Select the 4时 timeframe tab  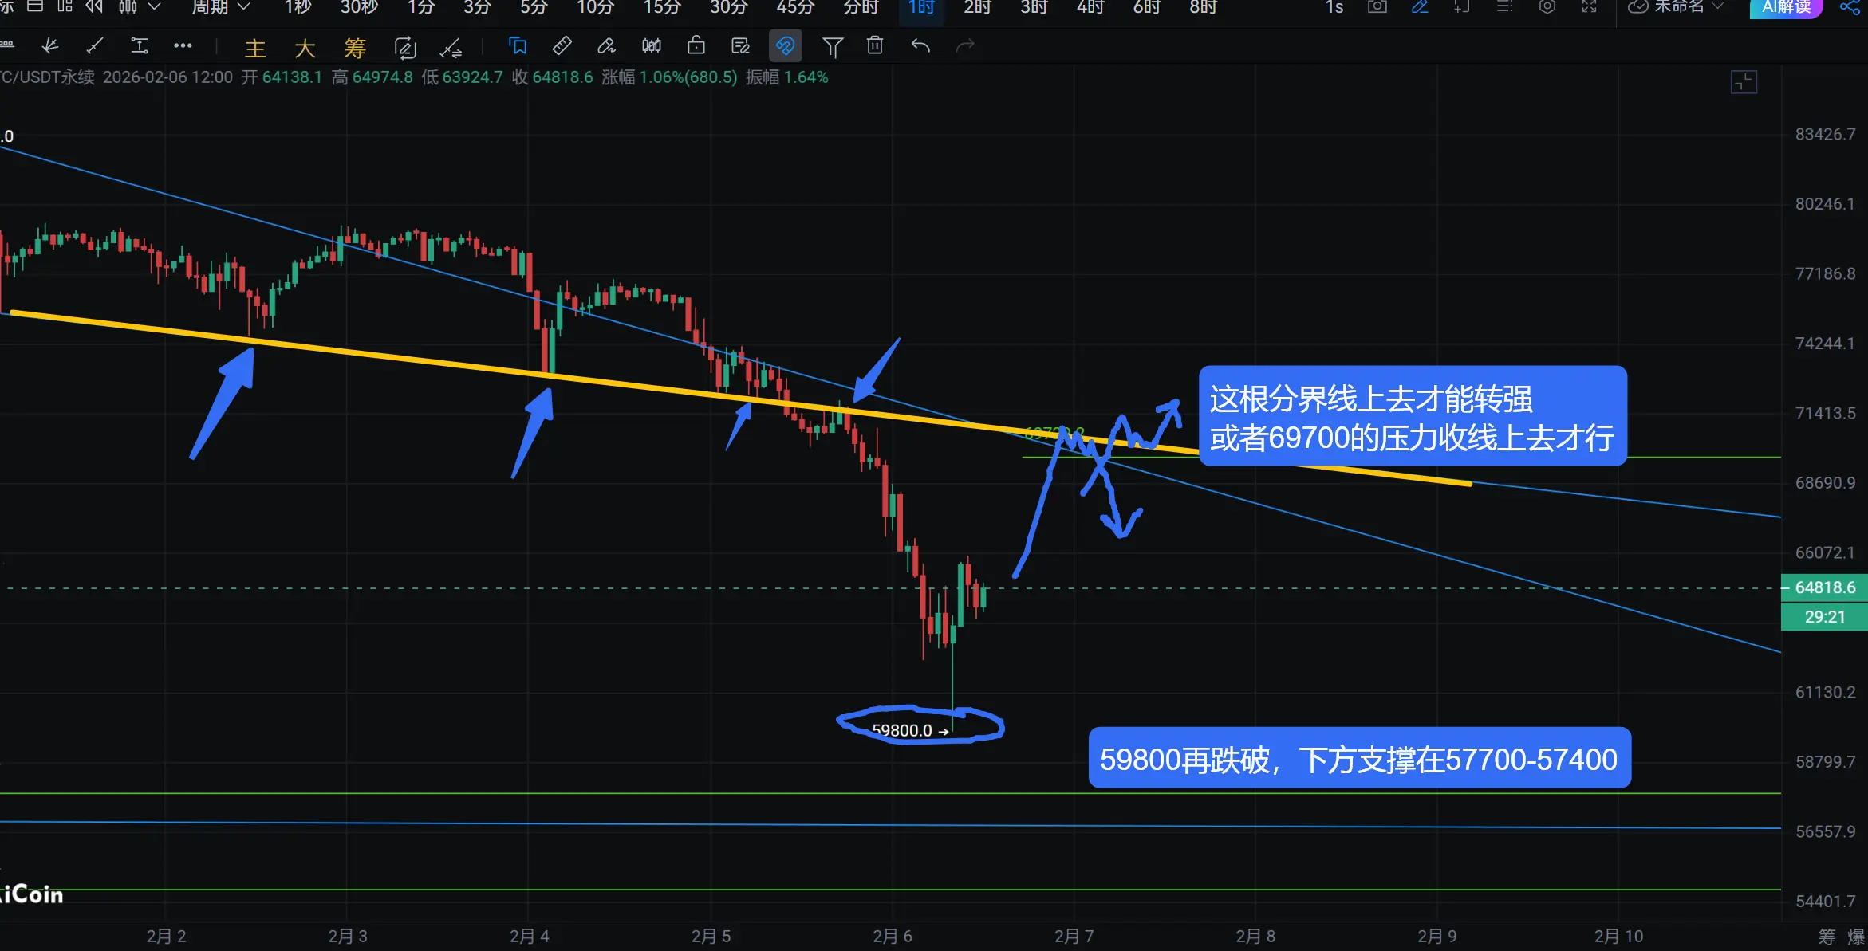[x=1090, y=7]
